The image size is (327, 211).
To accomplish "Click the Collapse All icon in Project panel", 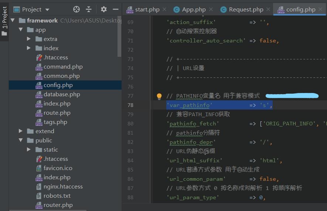I will pos(89,9).
